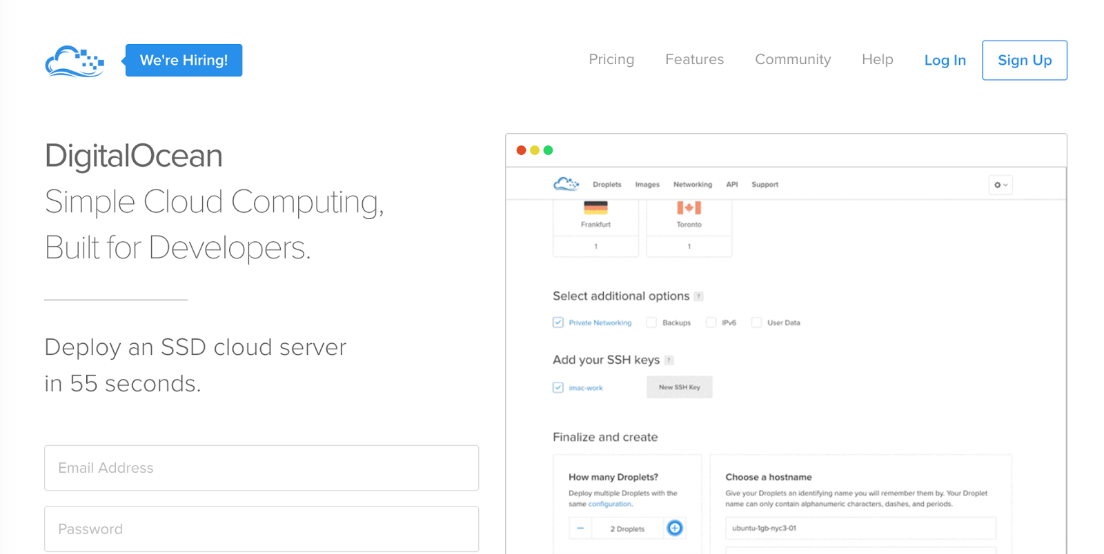Choose datacenter 1 under Frankfurt
This screenshot has width=1104, height=554.
pyautogui.click(x=595, y=246)
